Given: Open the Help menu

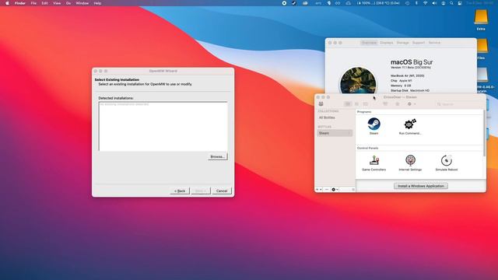Looking at the screenshot, I should (x=97, y=3).
